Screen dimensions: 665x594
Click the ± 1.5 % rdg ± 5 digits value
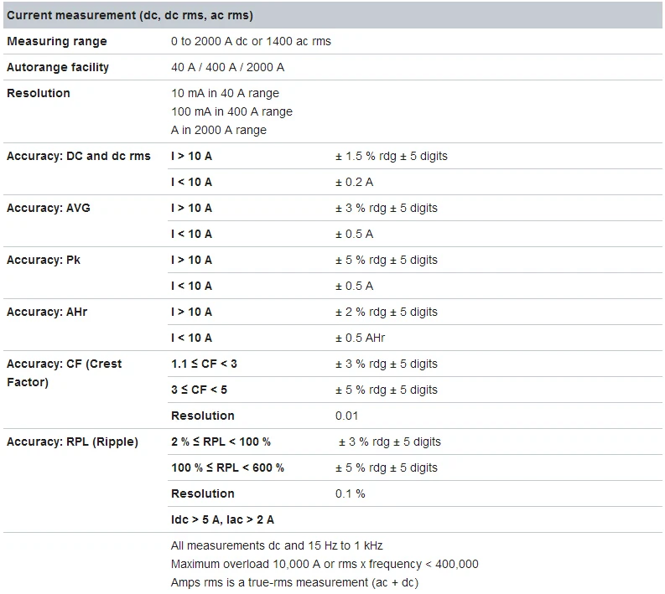(x=392, y=157)
